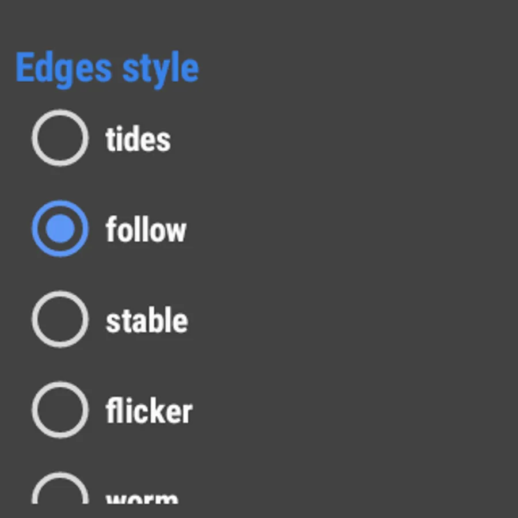This screenshot has width=518, height=518.
Task: Select the follow radio button
Action: point(60,228)
